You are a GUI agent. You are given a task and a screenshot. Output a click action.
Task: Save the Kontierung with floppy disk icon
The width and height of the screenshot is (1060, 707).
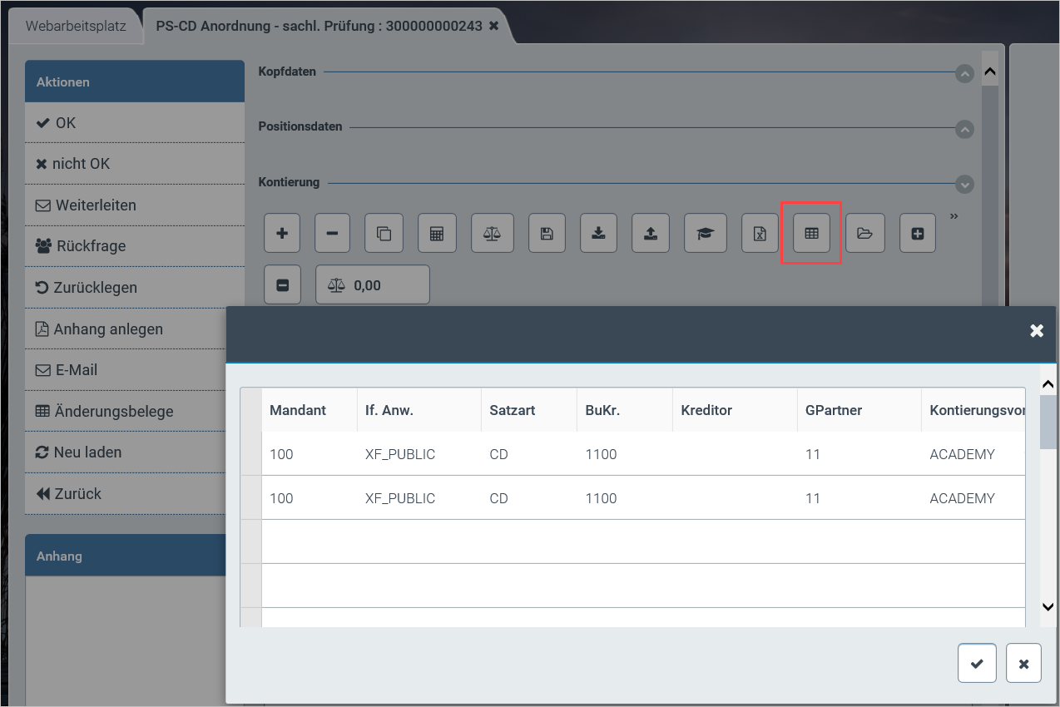pyautogui.click(x=547, y=234)
